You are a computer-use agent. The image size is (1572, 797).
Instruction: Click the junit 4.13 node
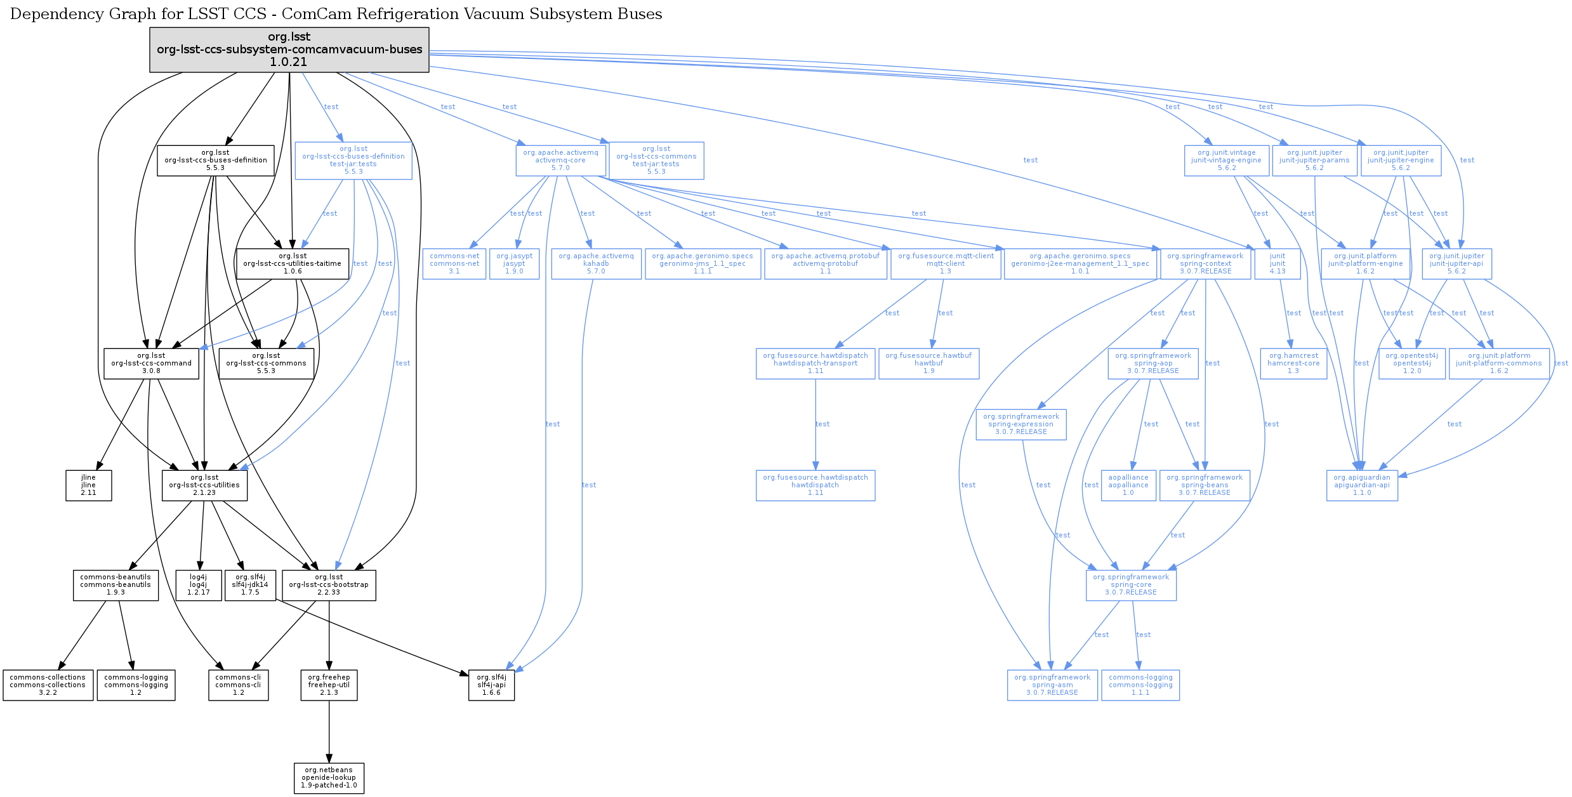[1277, 264]
